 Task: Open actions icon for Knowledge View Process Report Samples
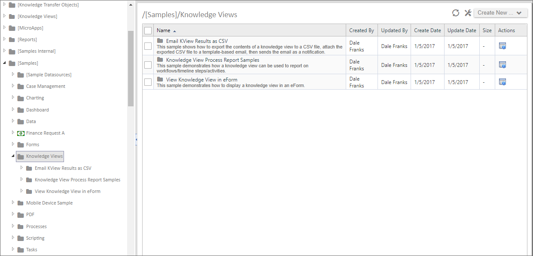point(503,65)
